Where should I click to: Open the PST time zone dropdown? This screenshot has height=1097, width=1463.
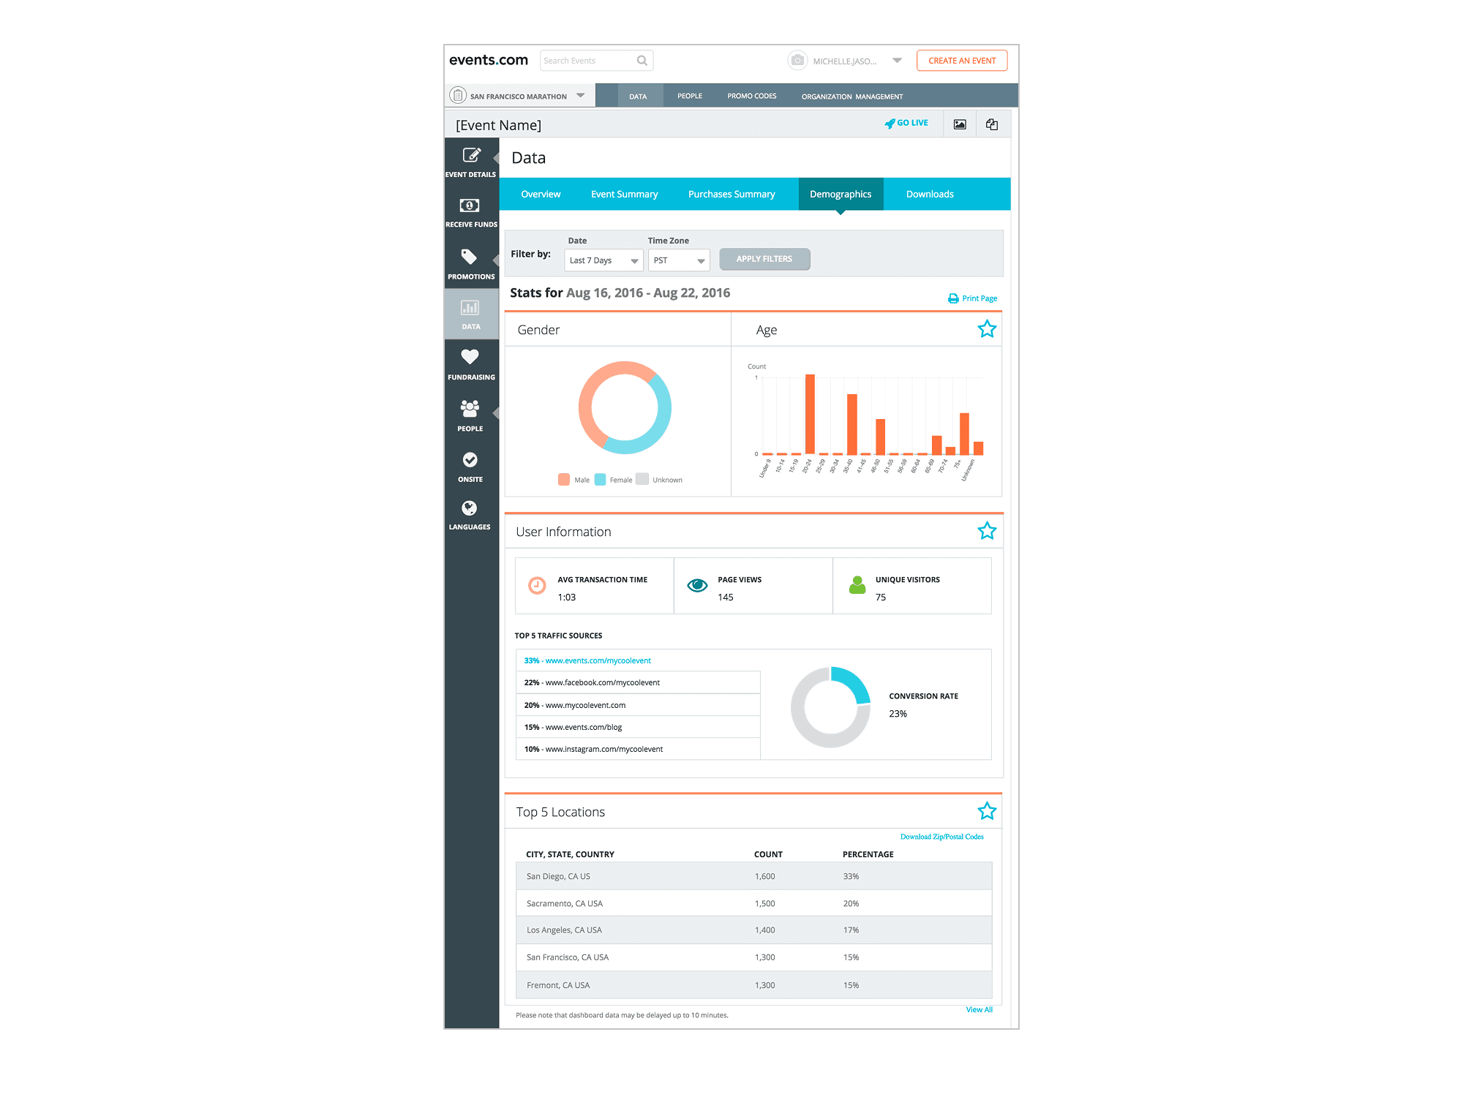pos(679,260)
